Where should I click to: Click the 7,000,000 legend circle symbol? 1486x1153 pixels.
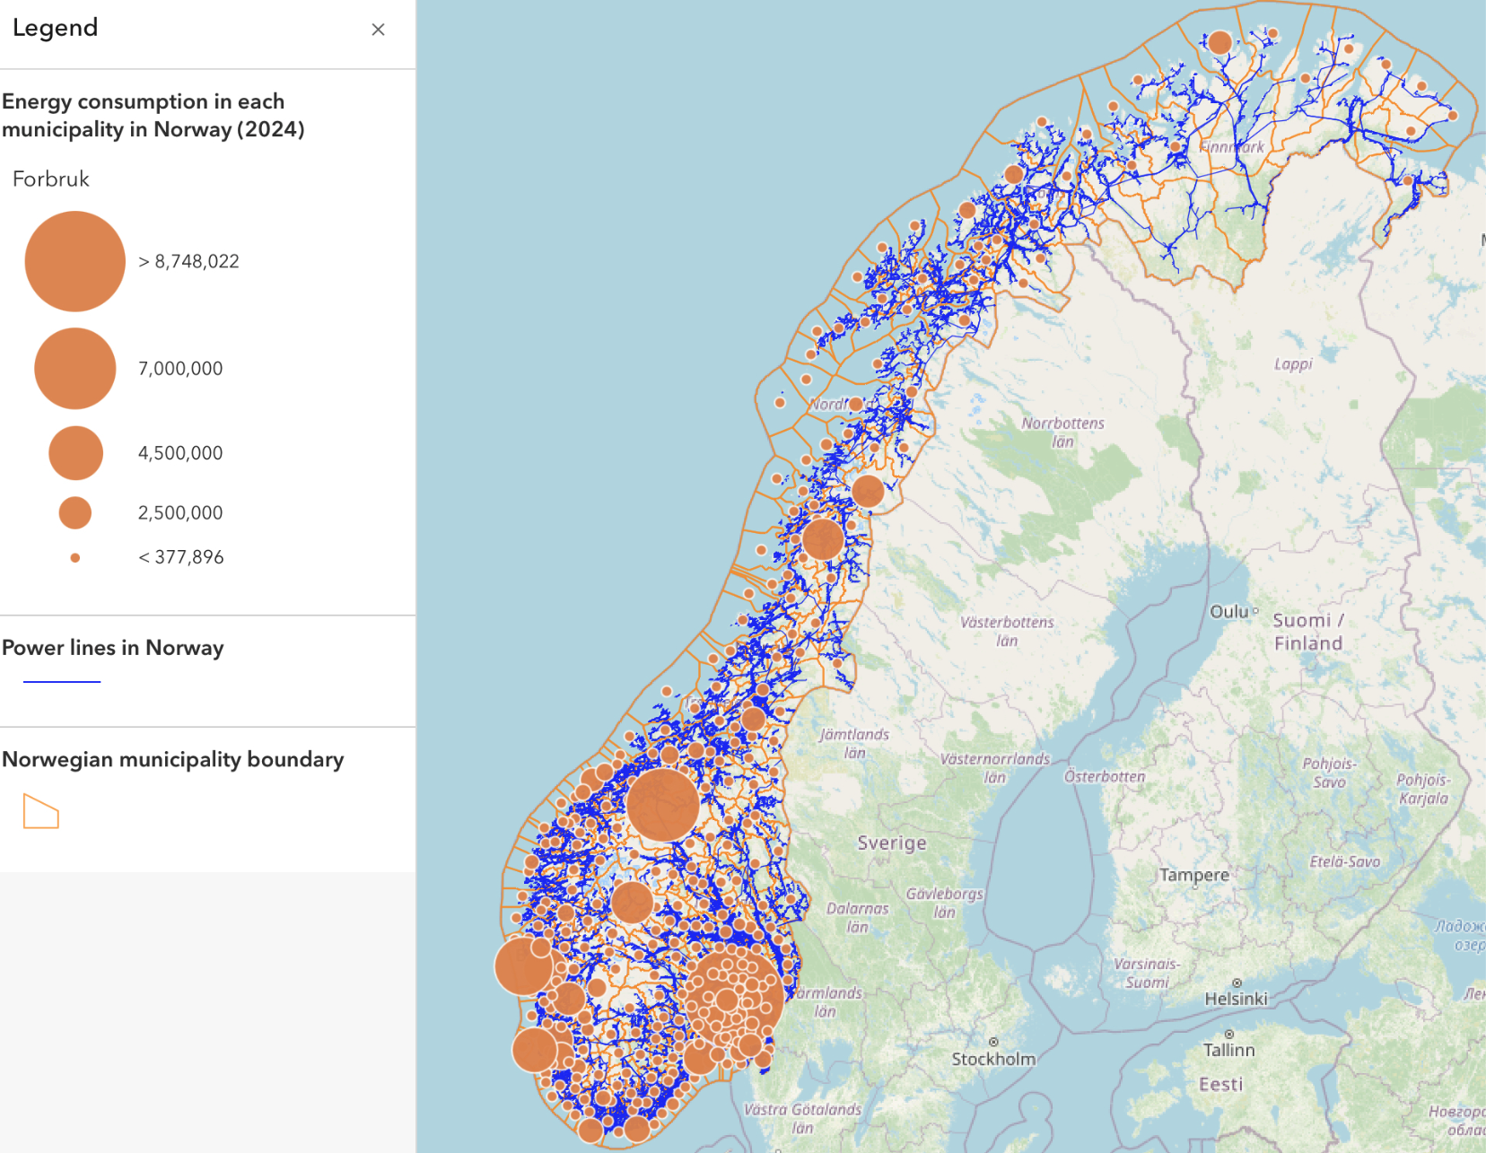coord(75,368)
